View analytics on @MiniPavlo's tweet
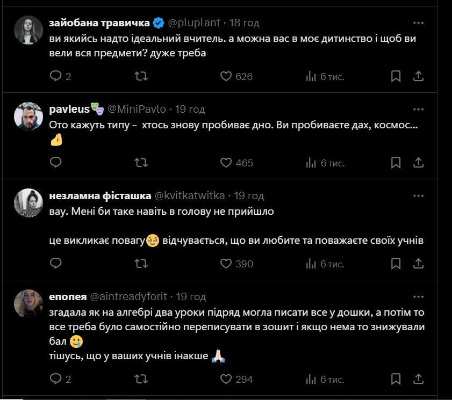The height and width of the screenshot is (400, 452). click(x=311, y=163)
